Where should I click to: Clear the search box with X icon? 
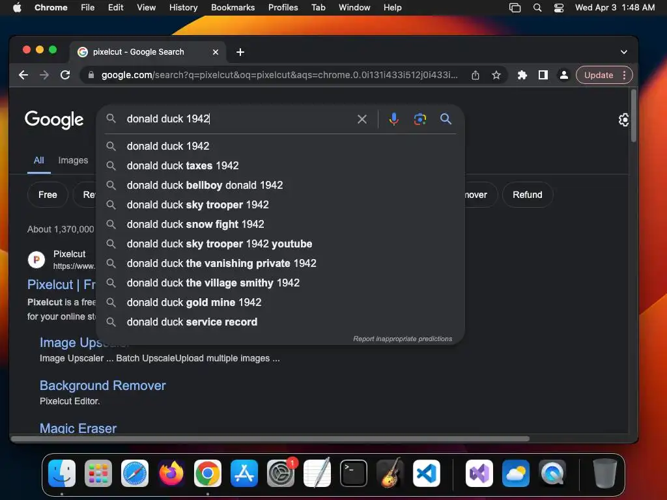pyautogui.click(x=362, y=119)
